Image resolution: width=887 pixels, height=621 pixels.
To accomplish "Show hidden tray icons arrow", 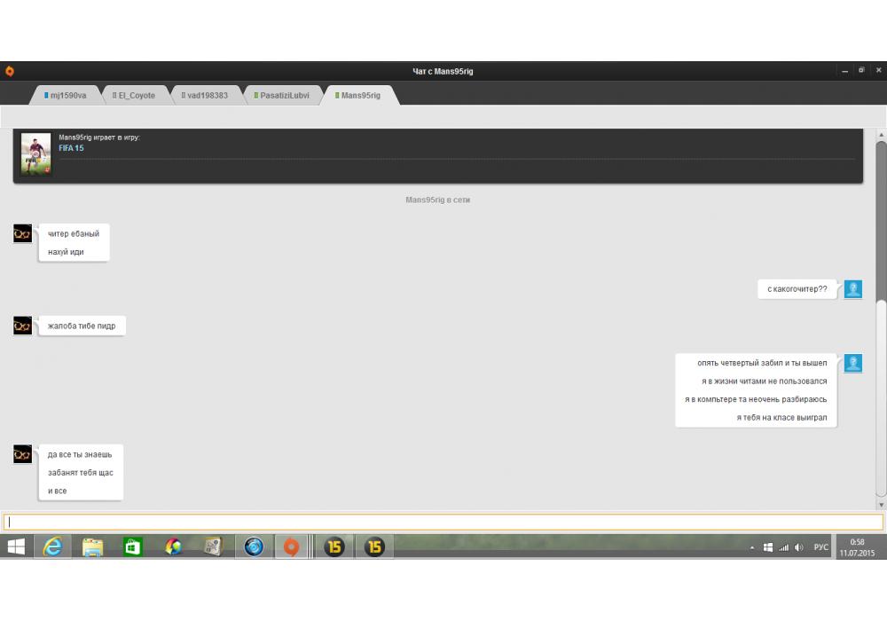I will click(752, 547).
